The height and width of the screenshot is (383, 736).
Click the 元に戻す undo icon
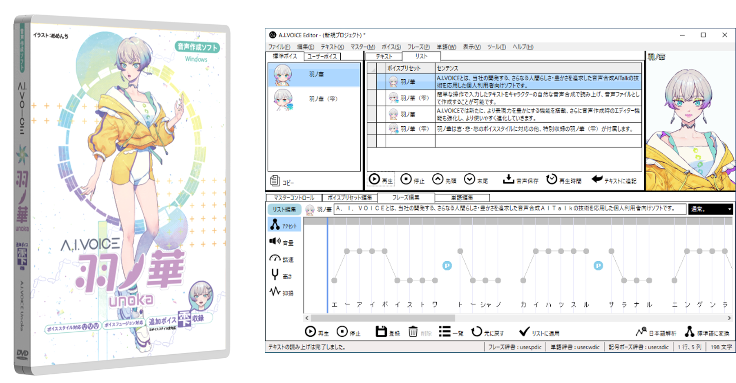(476, 332)
